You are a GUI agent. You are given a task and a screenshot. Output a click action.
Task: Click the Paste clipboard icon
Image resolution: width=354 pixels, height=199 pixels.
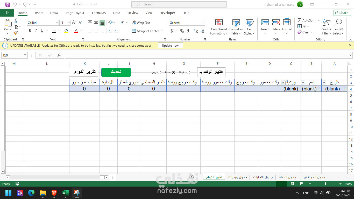point(8,23)
